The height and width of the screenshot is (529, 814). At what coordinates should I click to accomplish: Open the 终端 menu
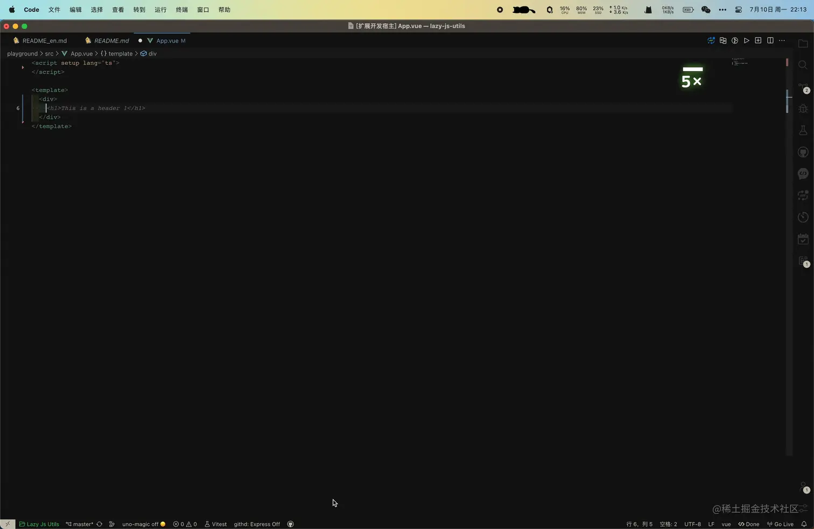(181, 9)
